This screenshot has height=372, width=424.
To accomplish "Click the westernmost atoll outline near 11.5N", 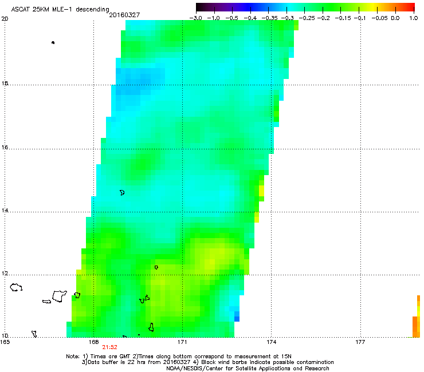I will [x=16, y=287].
